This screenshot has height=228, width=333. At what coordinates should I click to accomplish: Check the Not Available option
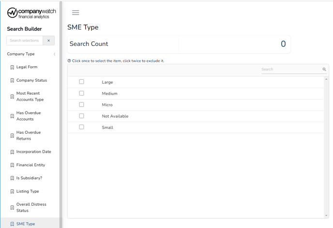tap(81, 116)
